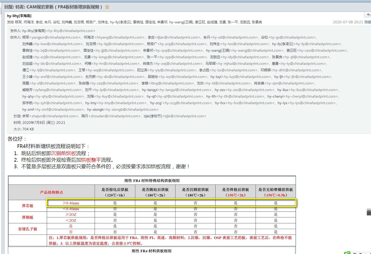Star this CAM规范更新 email
371x254 pixels.
point(107,7)
